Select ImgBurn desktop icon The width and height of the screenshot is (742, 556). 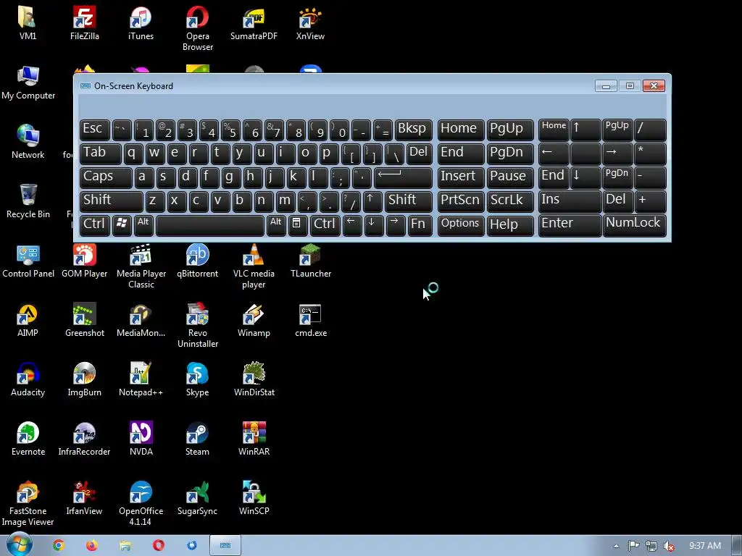84,379
